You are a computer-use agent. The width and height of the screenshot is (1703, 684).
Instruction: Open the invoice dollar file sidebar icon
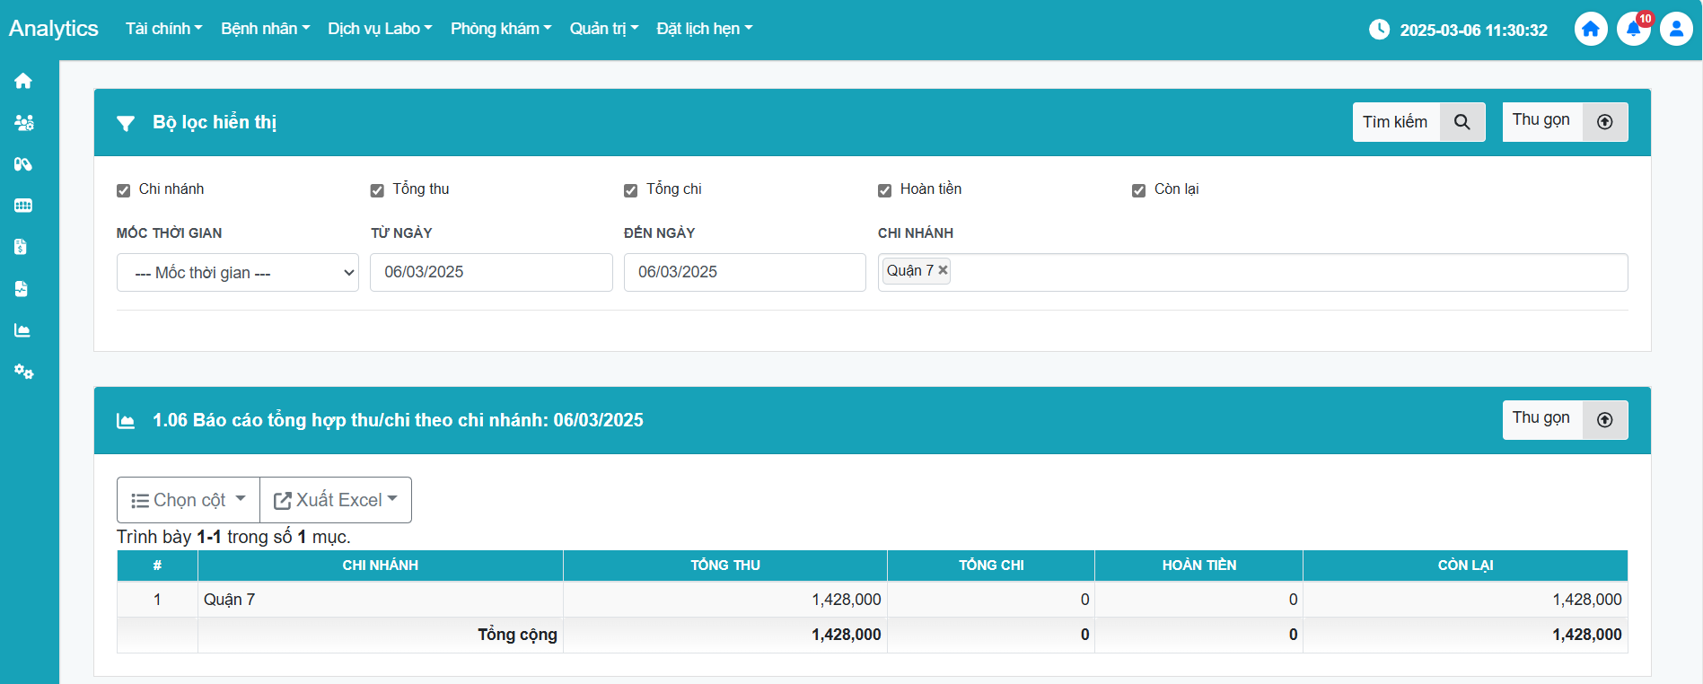tap(22, 247)
